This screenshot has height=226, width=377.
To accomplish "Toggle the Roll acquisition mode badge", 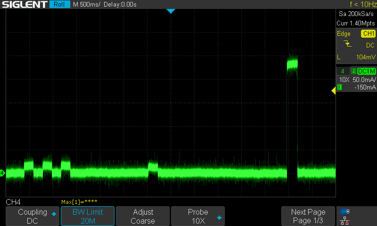I will coord(59,5).
